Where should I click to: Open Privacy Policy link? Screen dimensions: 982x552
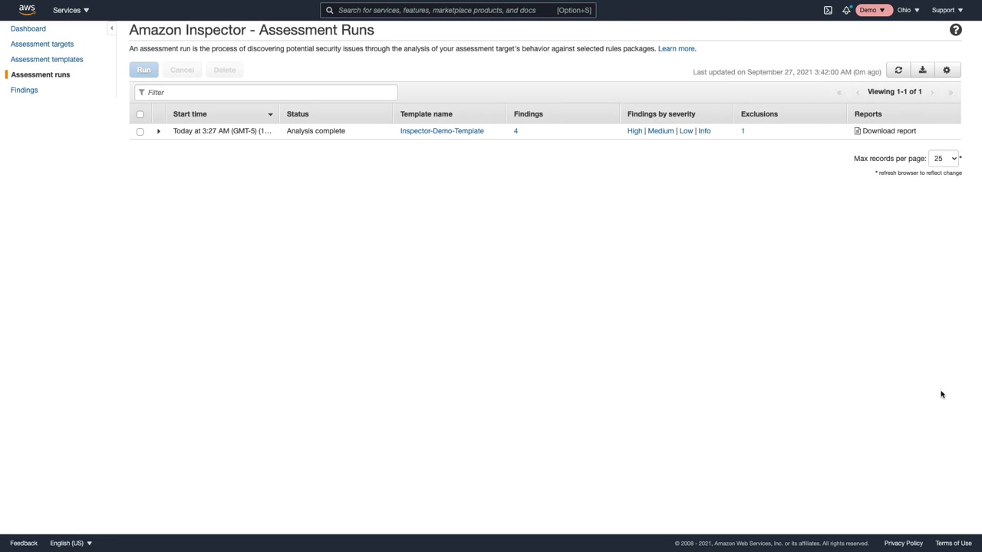point(903,543)
